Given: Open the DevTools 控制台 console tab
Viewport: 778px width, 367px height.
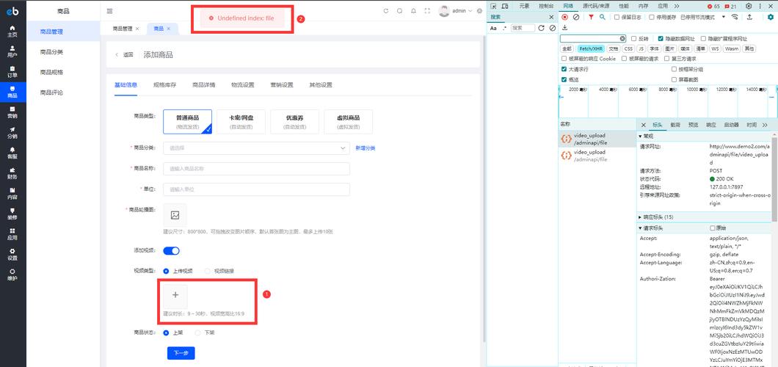Looking at the screenshot, I should tap(546, 6).
